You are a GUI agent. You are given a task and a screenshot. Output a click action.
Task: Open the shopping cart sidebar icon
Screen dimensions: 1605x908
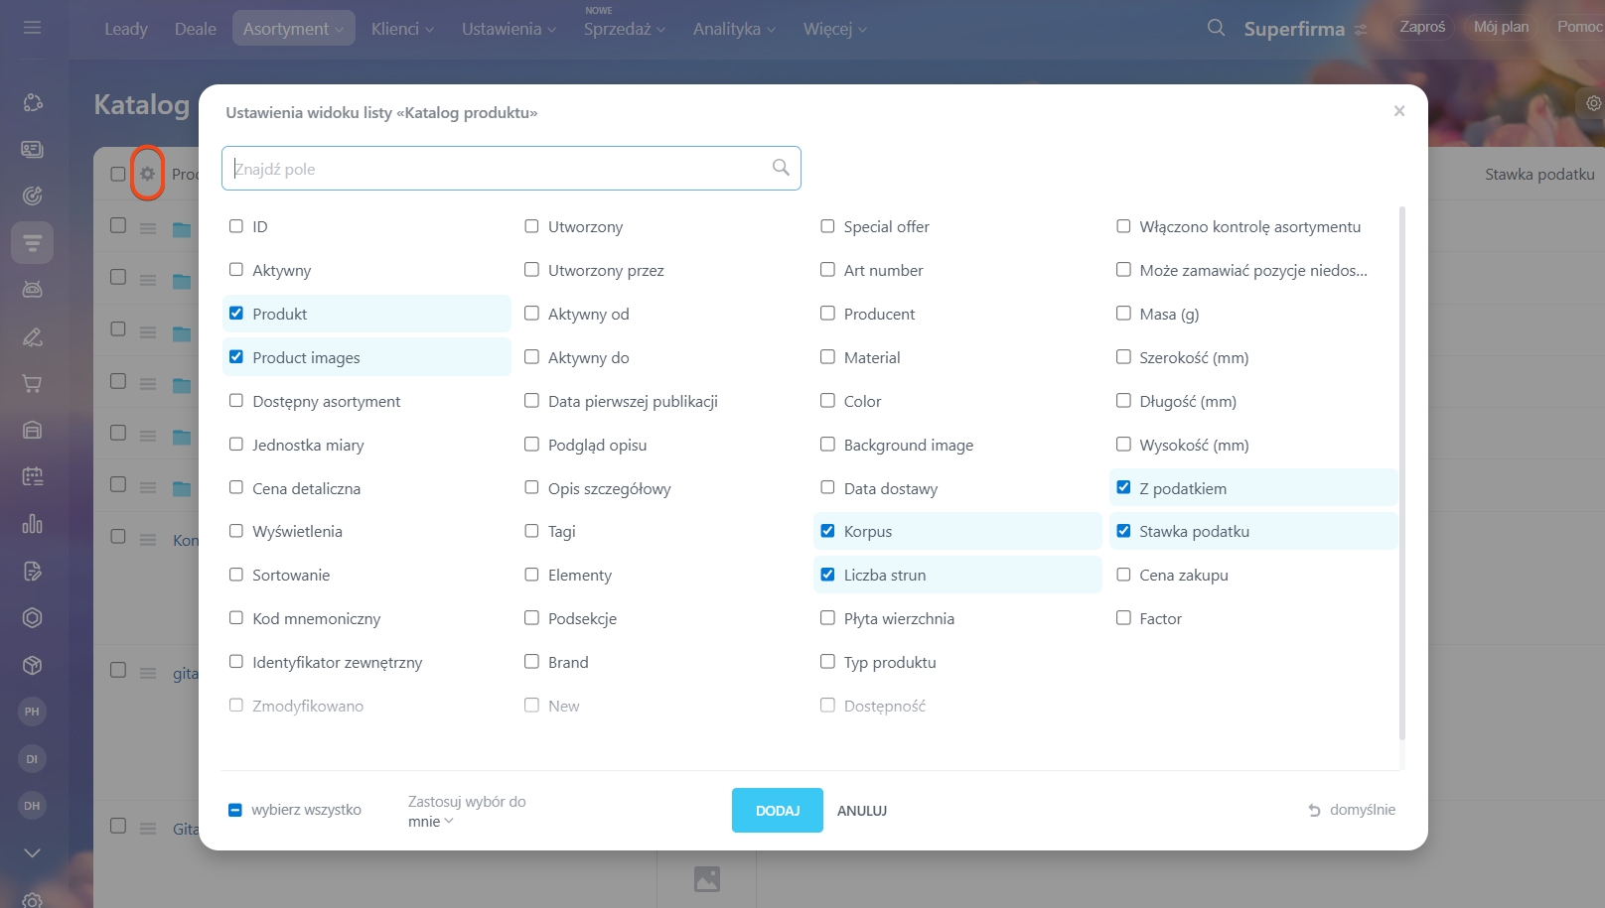(32, 383)
